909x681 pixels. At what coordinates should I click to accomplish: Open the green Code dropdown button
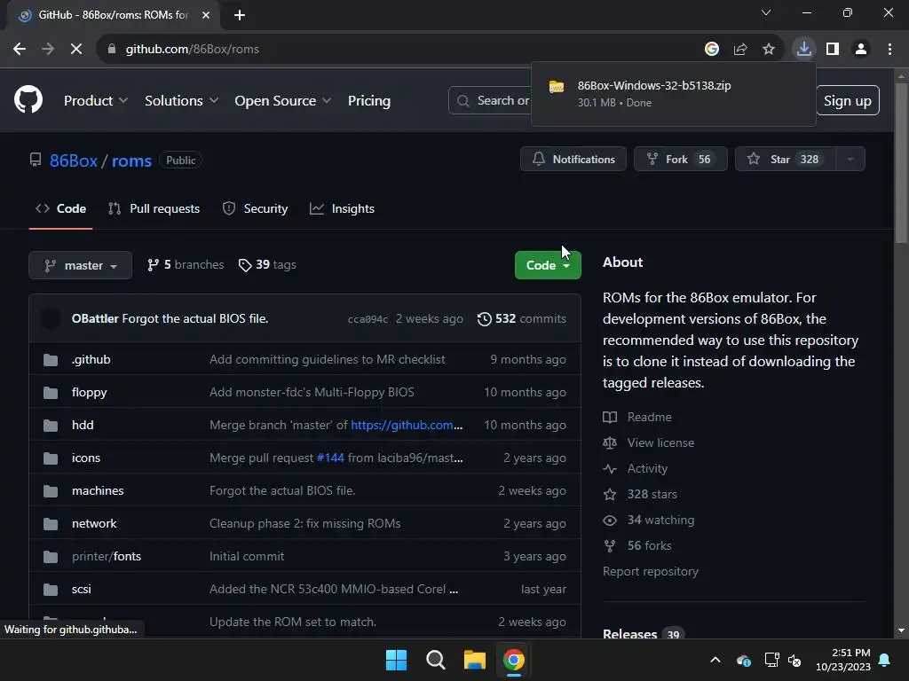548,265
